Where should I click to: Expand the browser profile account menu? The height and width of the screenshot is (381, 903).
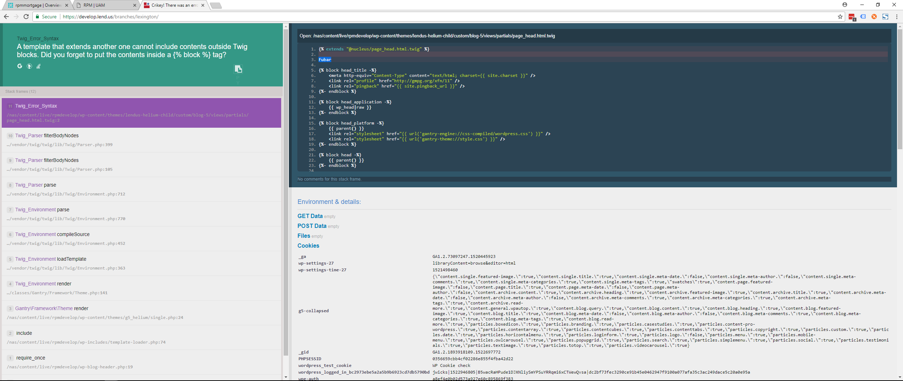click(845, 5)
